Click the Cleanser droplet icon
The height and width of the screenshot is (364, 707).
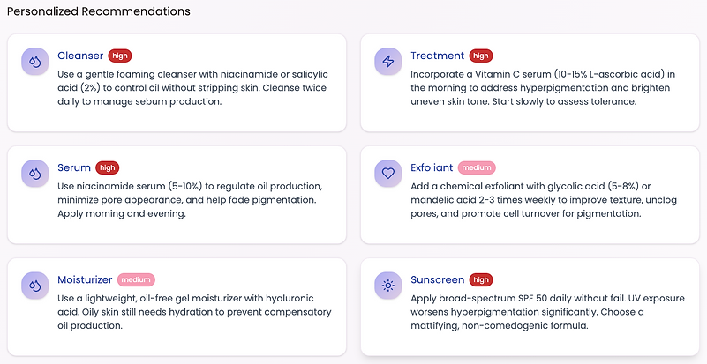(x=34, y=62)
